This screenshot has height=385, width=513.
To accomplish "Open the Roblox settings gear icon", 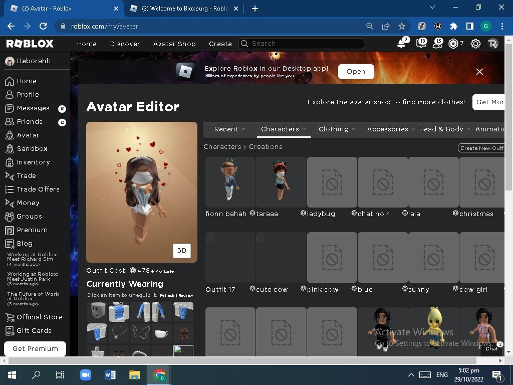I will coord(475,44).
